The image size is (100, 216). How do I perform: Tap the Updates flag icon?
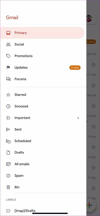(x=8, y=67)
